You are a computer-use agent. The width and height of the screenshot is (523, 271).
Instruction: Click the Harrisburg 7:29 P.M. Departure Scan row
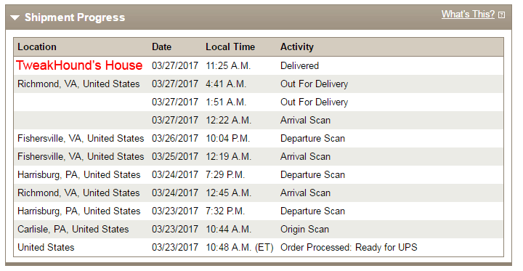pyautogui.click(x=259, y=175)
